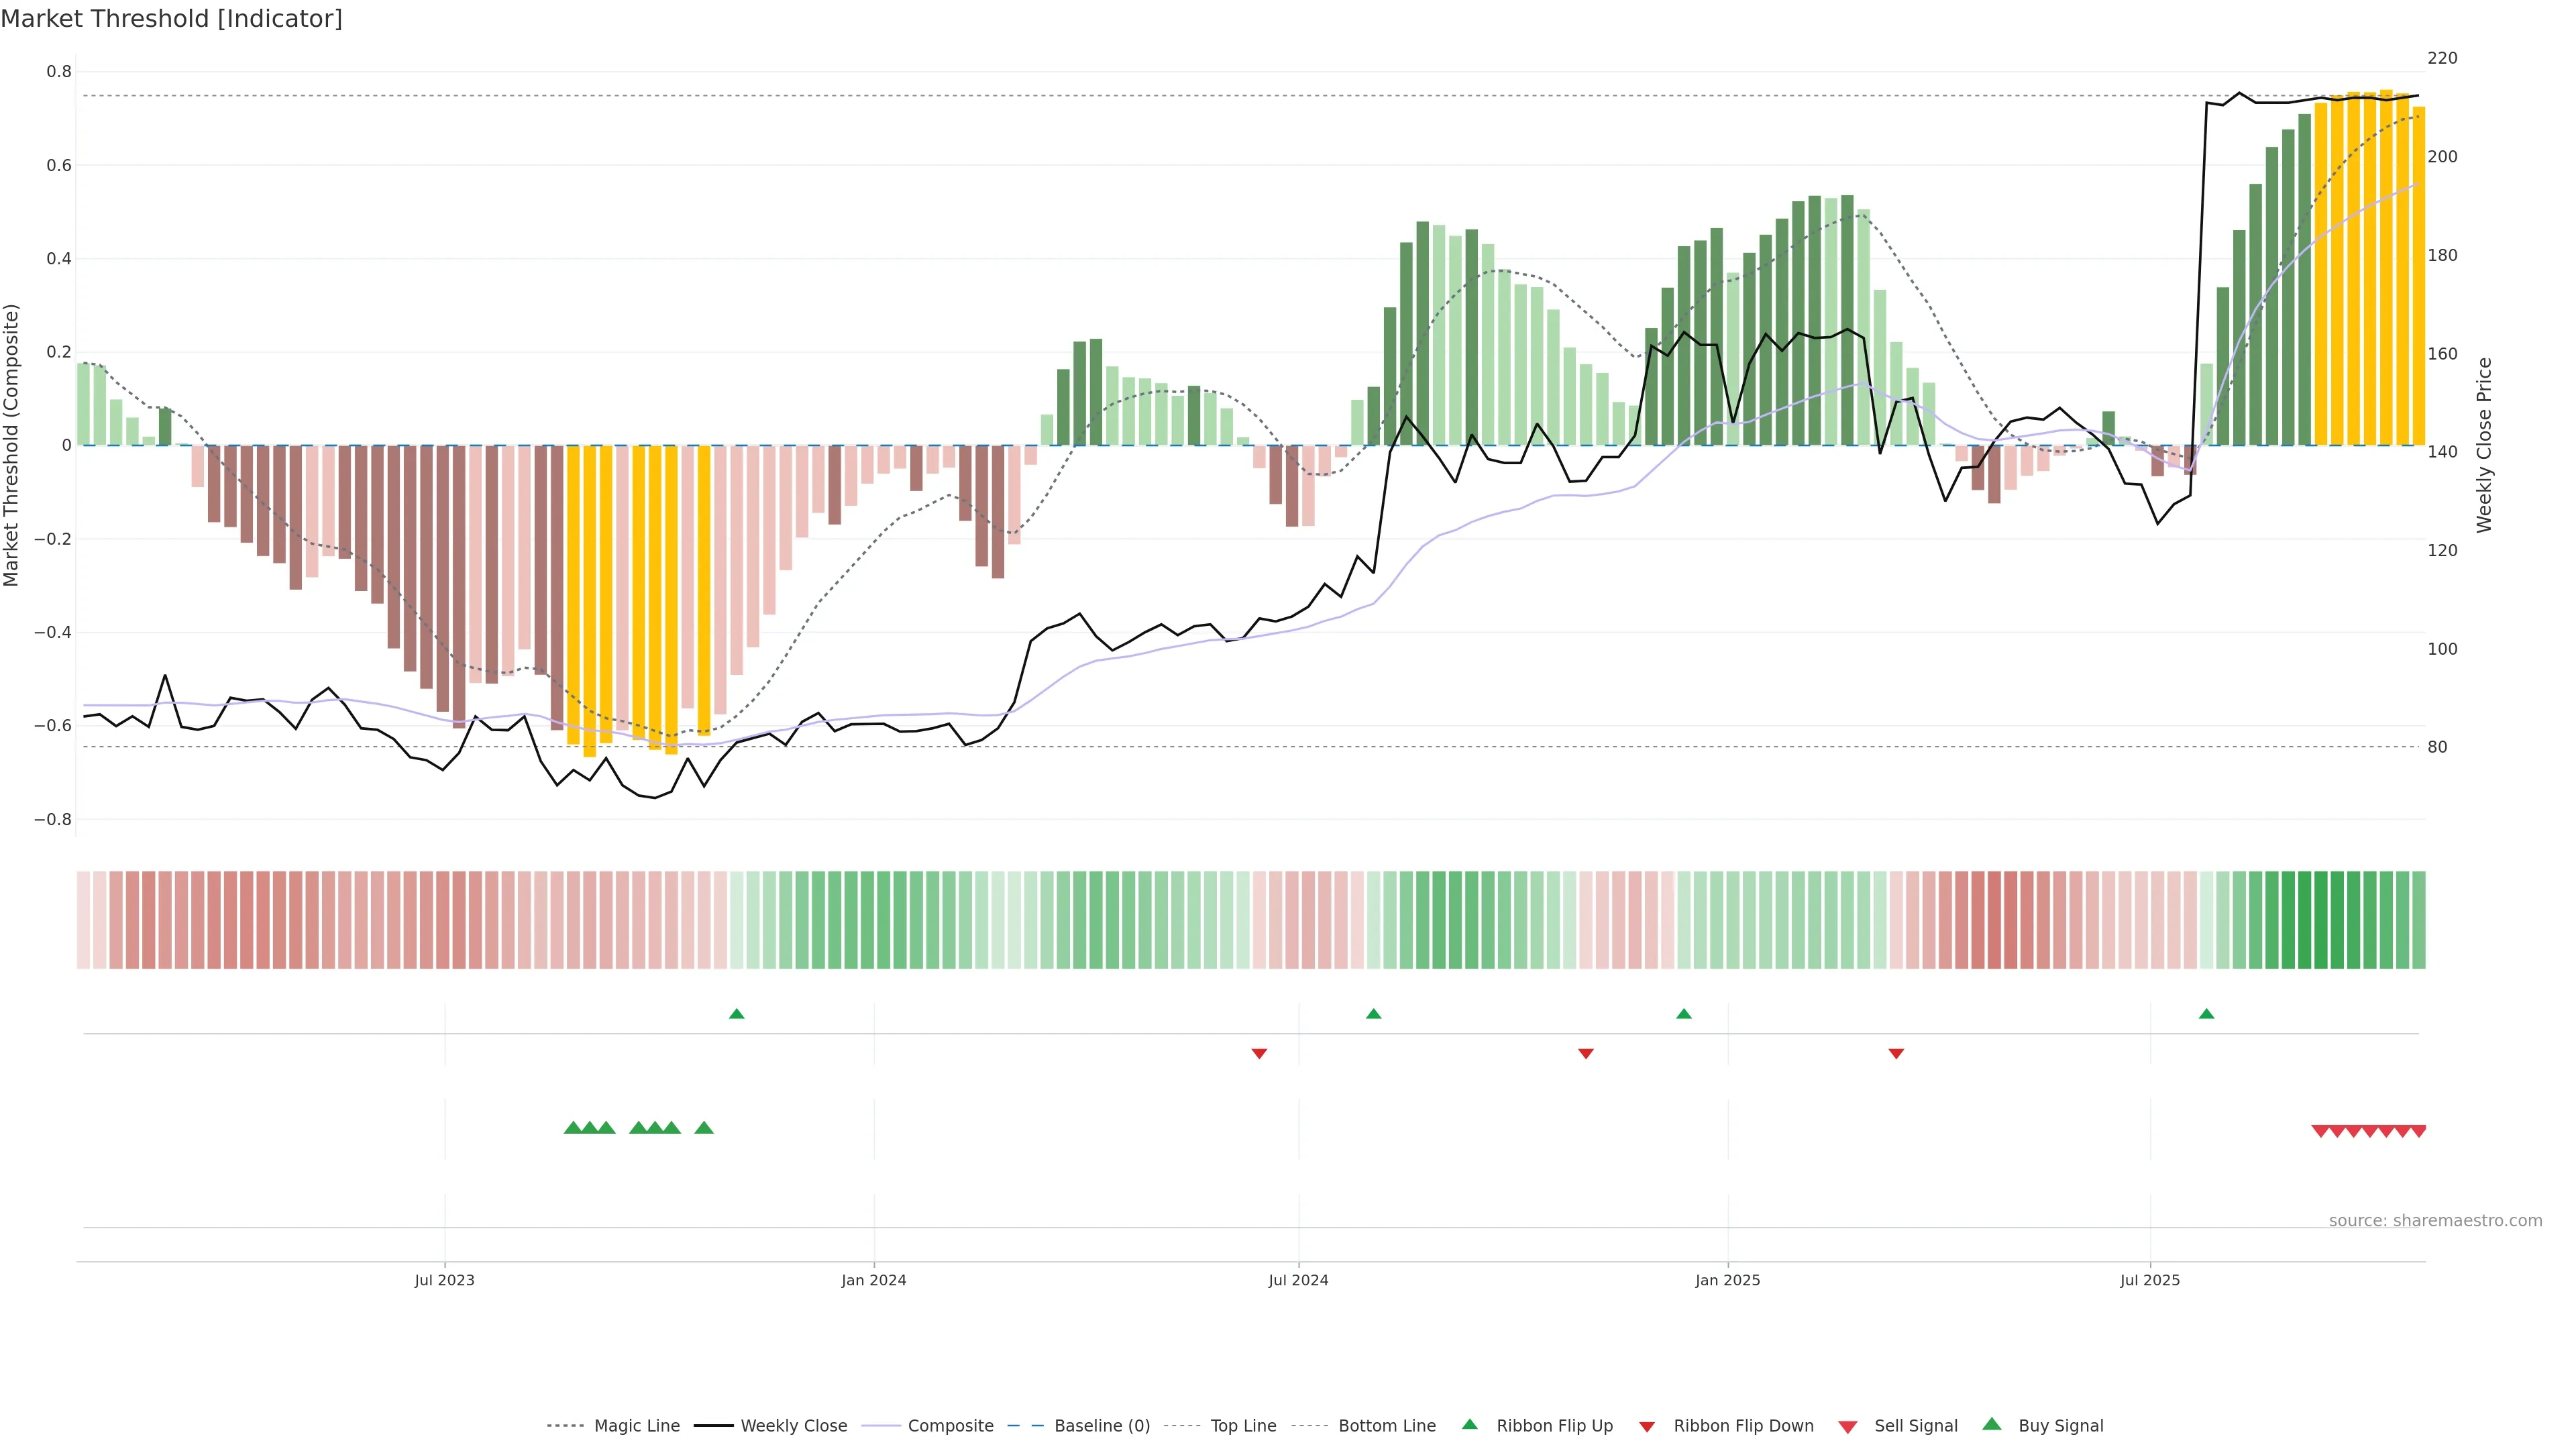Click the Jan 2024 x-axis label
Viewport: 2576px width, 1449px height.
(x=873, y=1280)
